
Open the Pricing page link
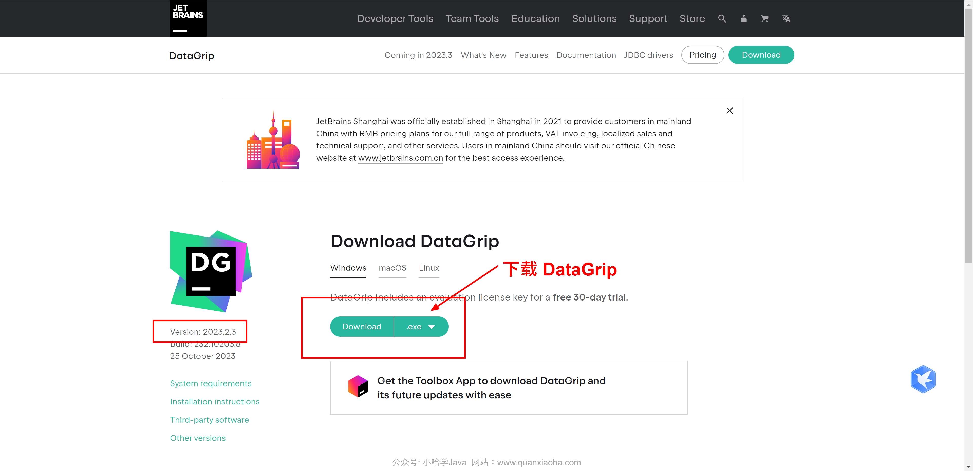702,55
